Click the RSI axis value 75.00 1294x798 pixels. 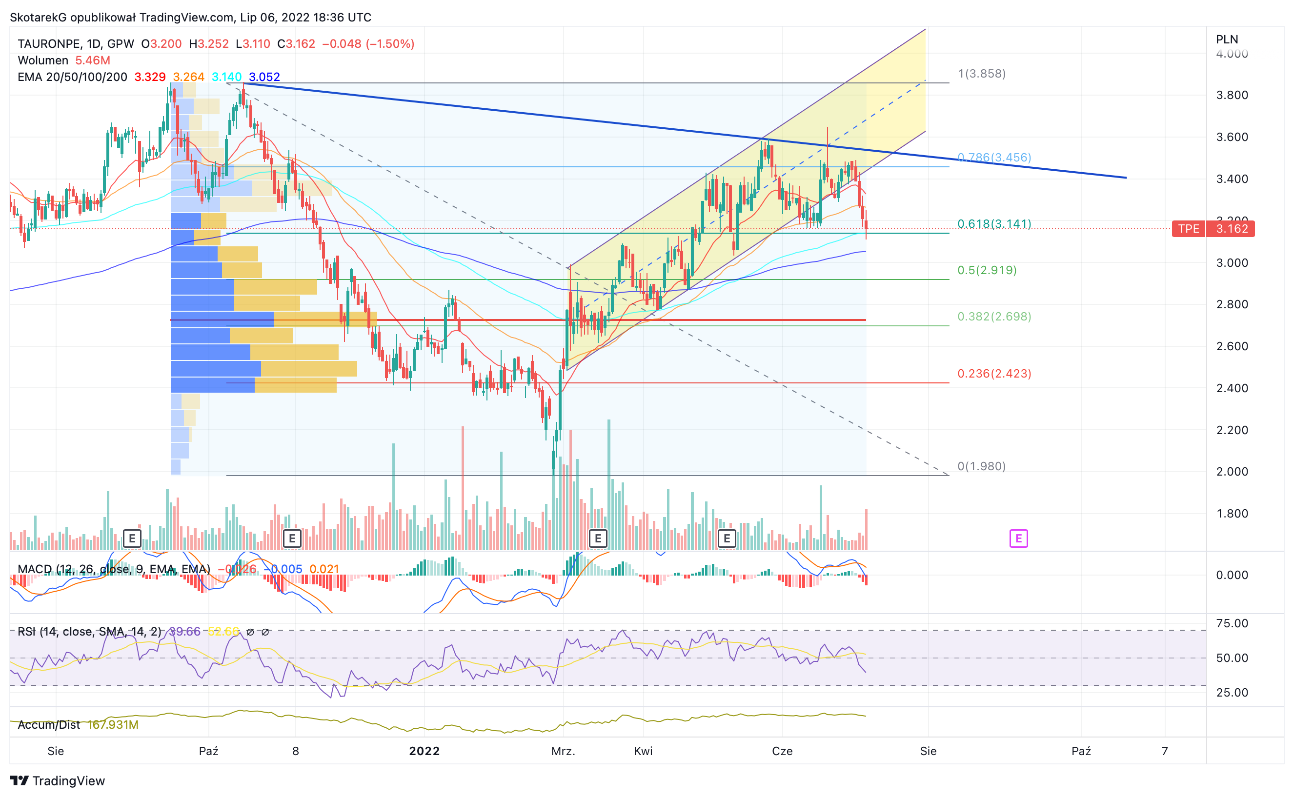coord(1232,623)
